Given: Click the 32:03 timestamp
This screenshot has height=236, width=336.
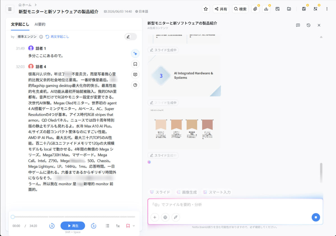Looking at the screenshot, I should coord(20,67).
